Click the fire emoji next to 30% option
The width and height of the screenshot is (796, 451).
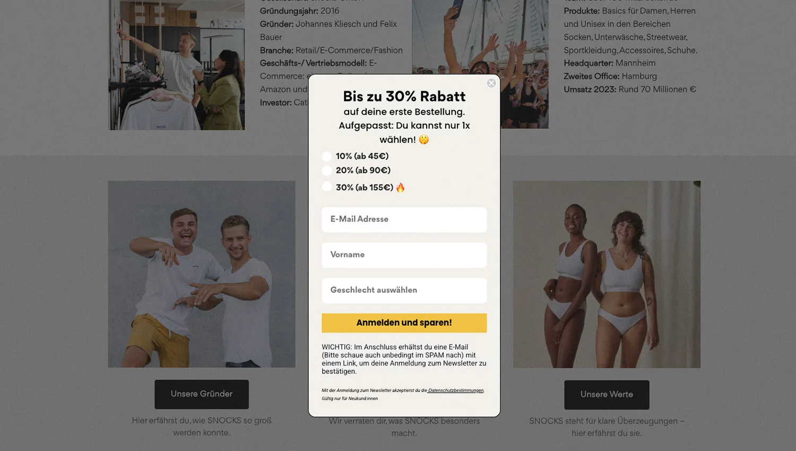pos(401,187)
